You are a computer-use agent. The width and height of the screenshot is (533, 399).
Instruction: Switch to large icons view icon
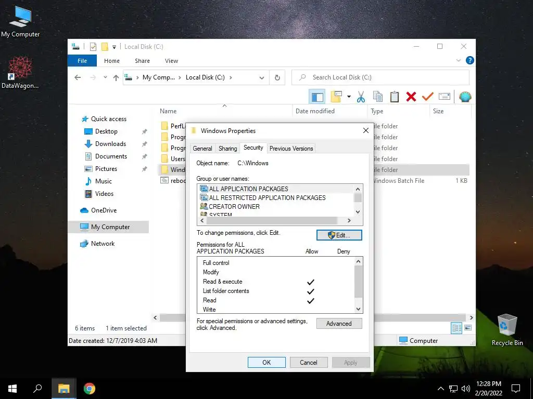tap(468, 328)
